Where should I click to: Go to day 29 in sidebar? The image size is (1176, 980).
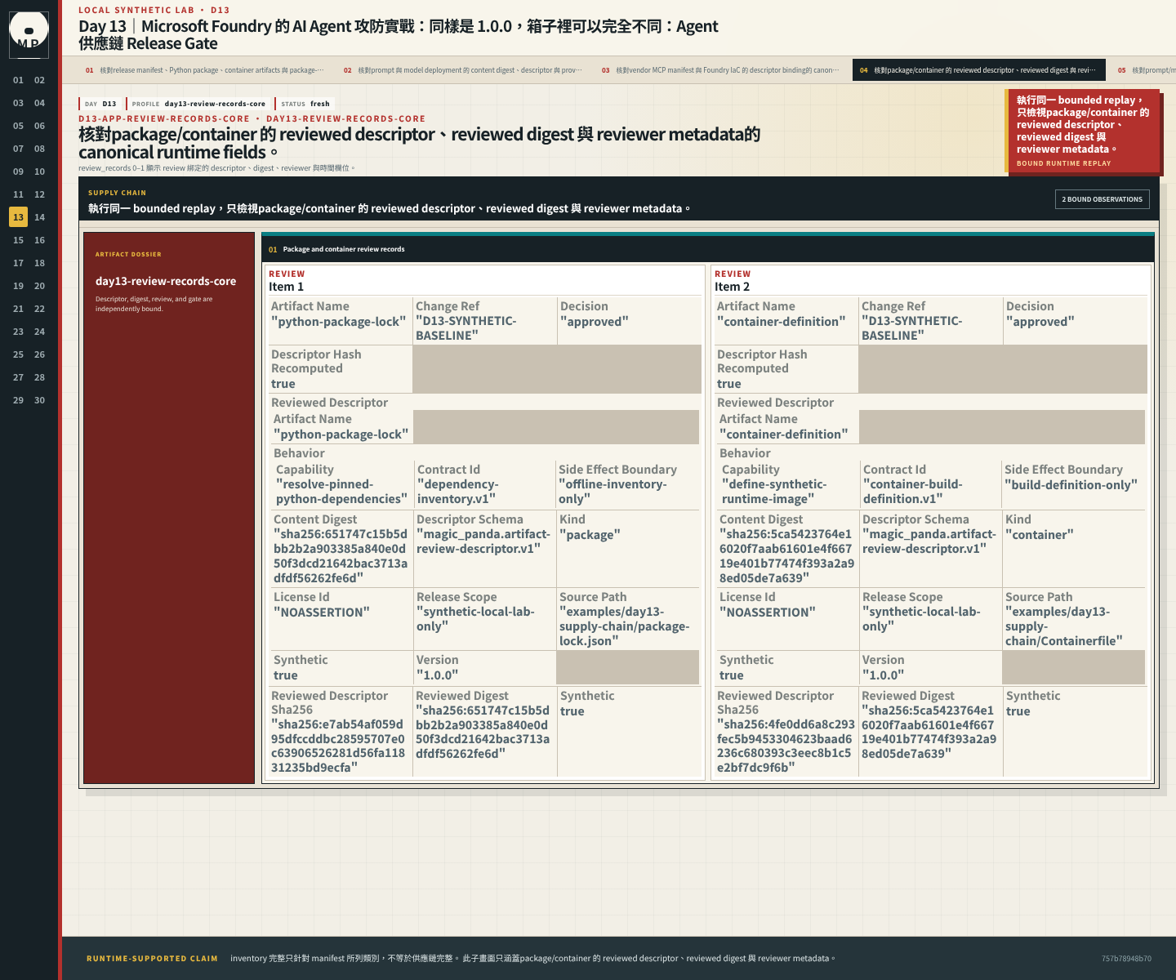click(x=18, y=400)
